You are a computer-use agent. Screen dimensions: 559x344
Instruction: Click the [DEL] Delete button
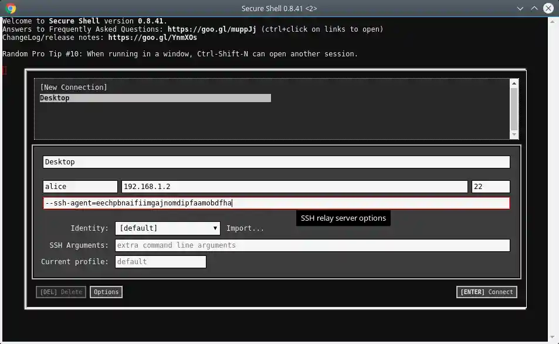tap(61, 292)
